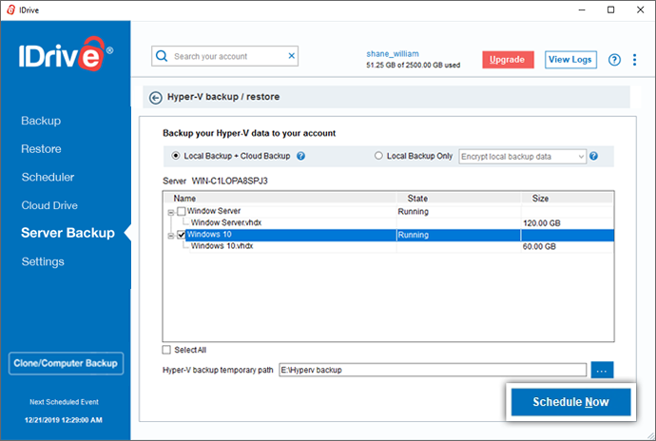Maximize the IDrive window
The width and height of the screenshot is (656, 441).
tap(610, 10)
